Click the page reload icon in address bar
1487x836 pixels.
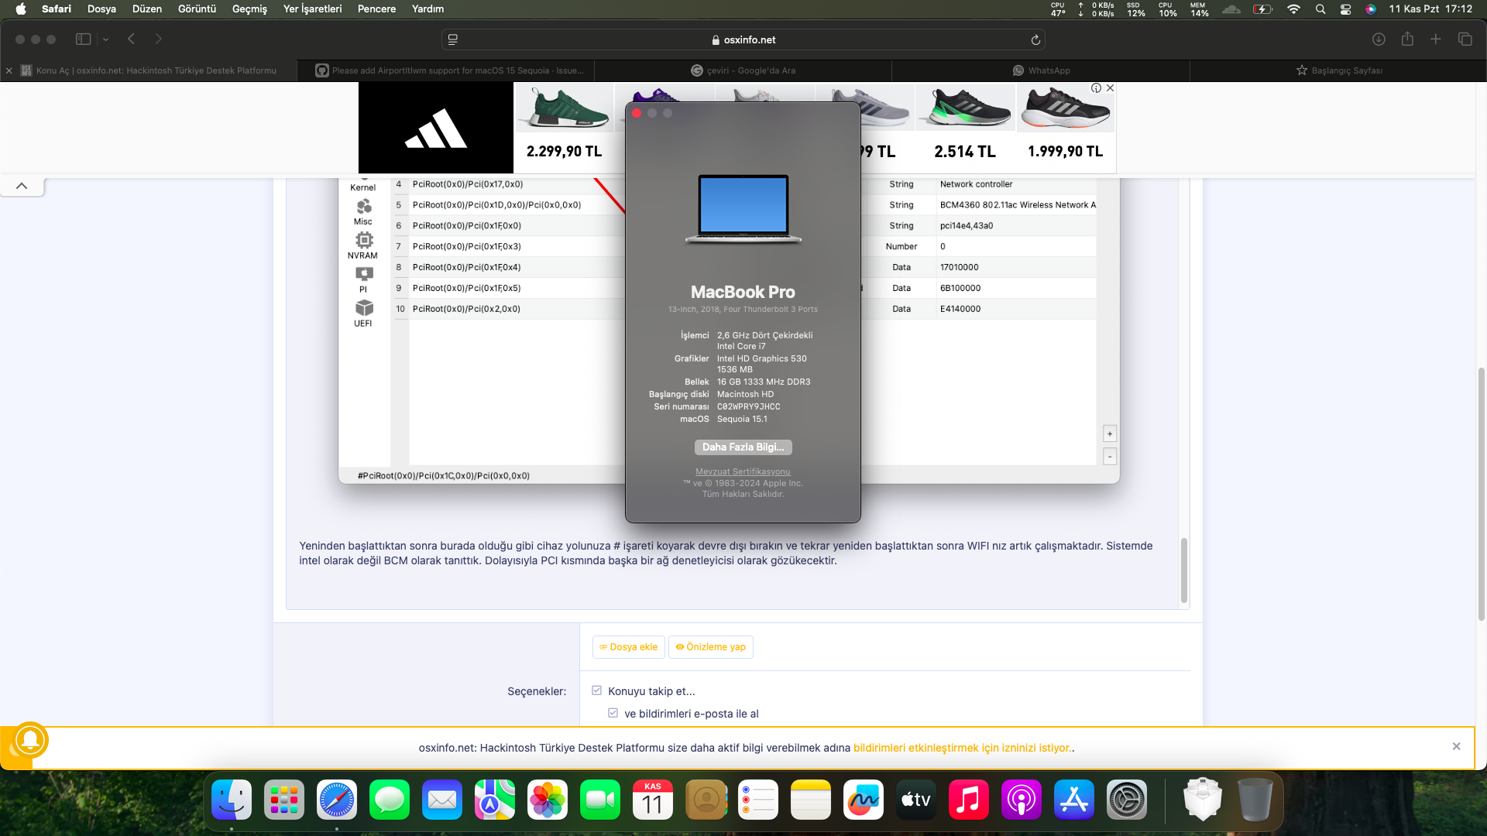tap(1035, 39)
